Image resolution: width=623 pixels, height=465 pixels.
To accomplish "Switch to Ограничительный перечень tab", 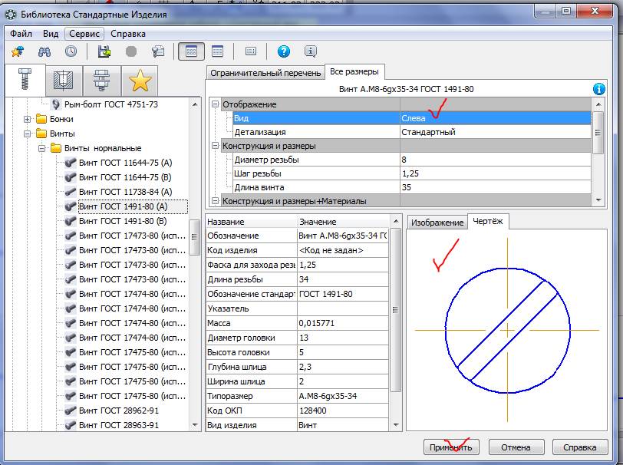I will click(x=265, y=73).
